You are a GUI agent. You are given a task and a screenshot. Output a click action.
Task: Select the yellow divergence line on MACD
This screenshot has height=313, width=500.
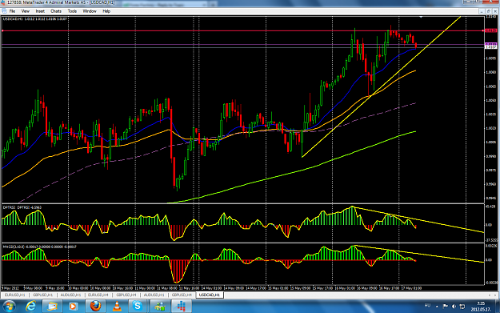(x=419, y=254)
